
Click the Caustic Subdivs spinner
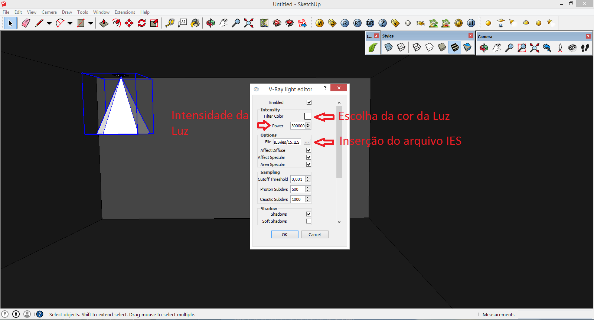308,199
